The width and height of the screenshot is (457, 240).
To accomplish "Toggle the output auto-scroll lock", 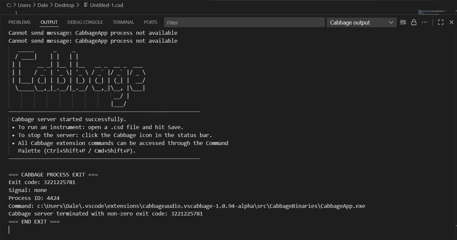I will (414, 23).
